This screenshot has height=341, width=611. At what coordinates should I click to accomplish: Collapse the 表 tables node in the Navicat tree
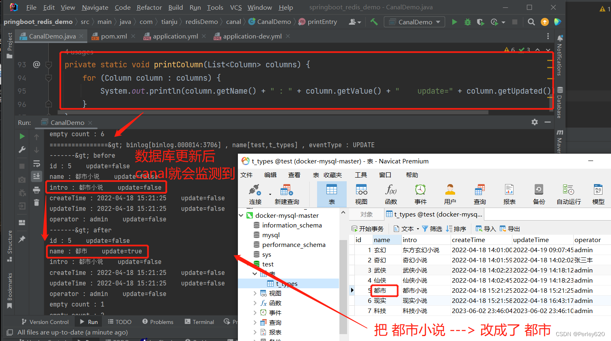click(255, 274)
